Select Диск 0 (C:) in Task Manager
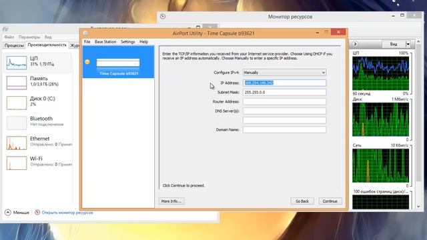 [x=38, y=103]
